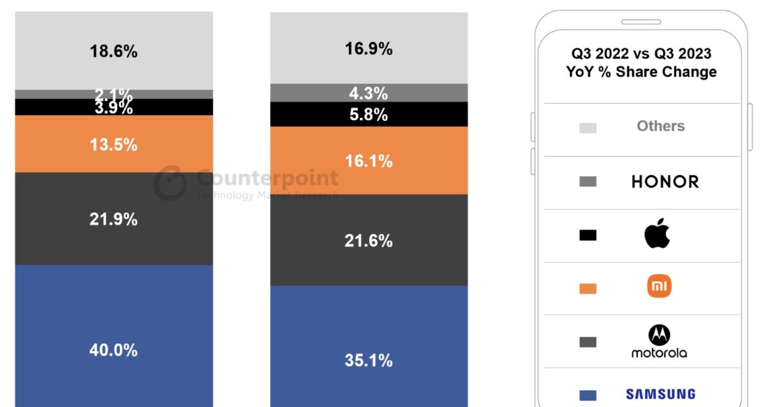Click the Xiaomi Mi logo
The height and width of the screenshot is (407, 764).
659,287
